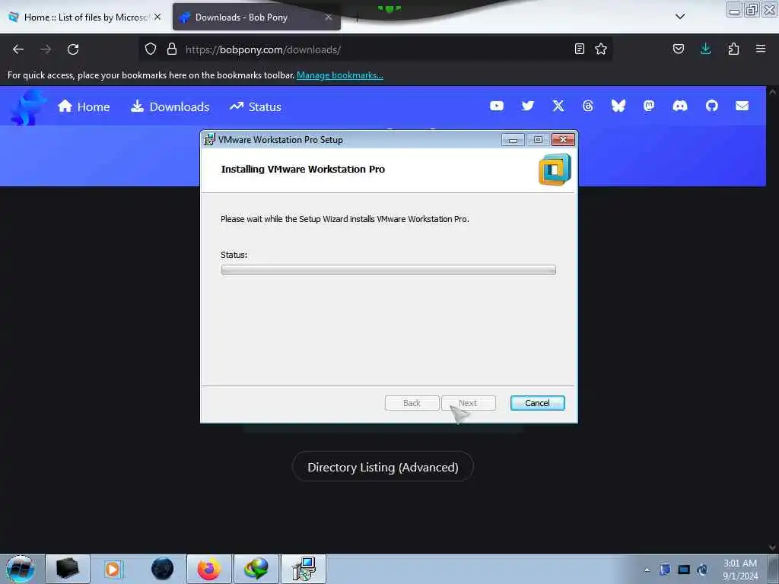The width and height of the screenshot is (779, 584).
Task: Minimize the VMware Setup dialog
Action: click(513, 140)
